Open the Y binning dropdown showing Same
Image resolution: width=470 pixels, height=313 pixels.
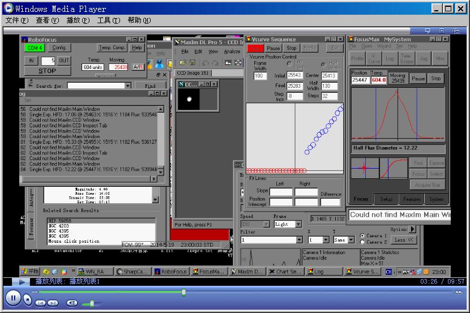351,240
